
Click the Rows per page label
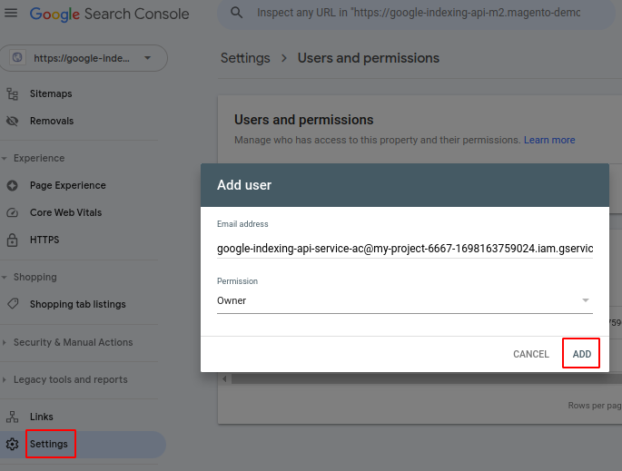click(595, 405)
